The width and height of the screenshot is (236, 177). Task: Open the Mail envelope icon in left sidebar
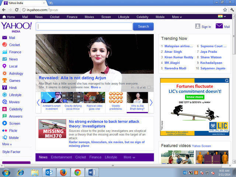tap(4, 38)
